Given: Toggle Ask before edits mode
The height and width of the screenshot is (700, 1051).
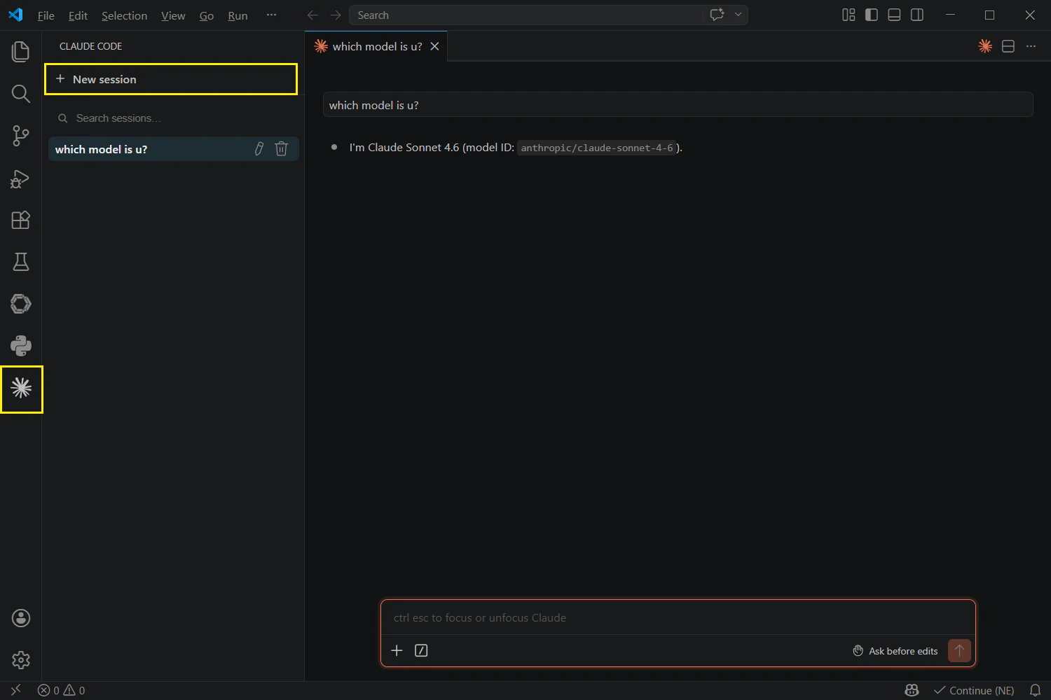Looking at the screenshot, I should [895, 651].
